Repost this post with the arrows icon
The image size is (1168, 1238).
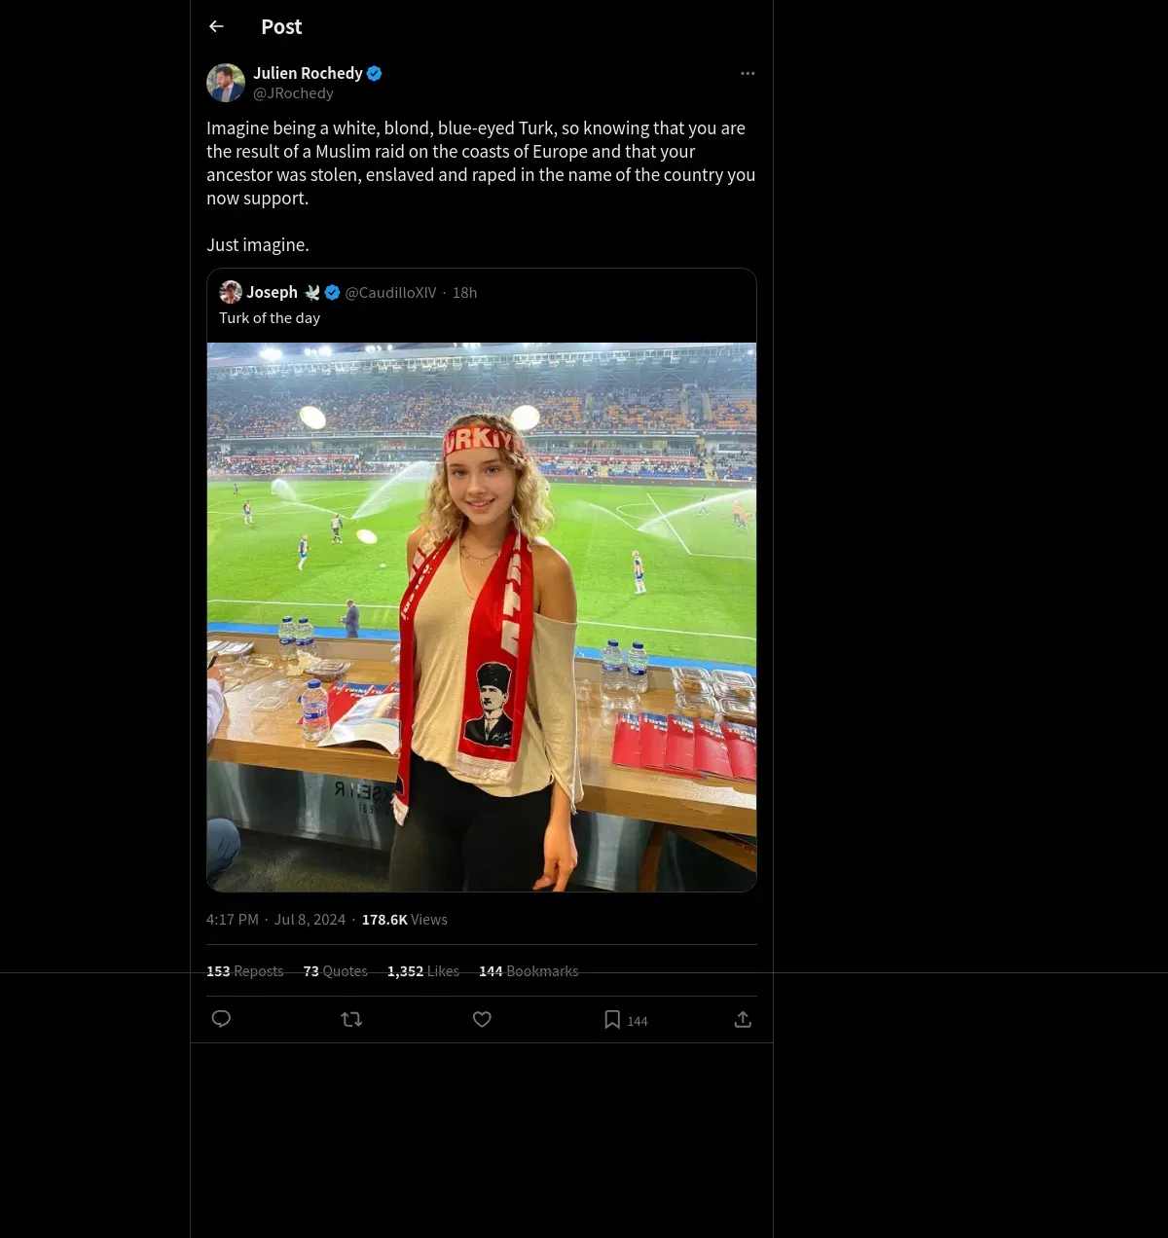pos(351,1019)
